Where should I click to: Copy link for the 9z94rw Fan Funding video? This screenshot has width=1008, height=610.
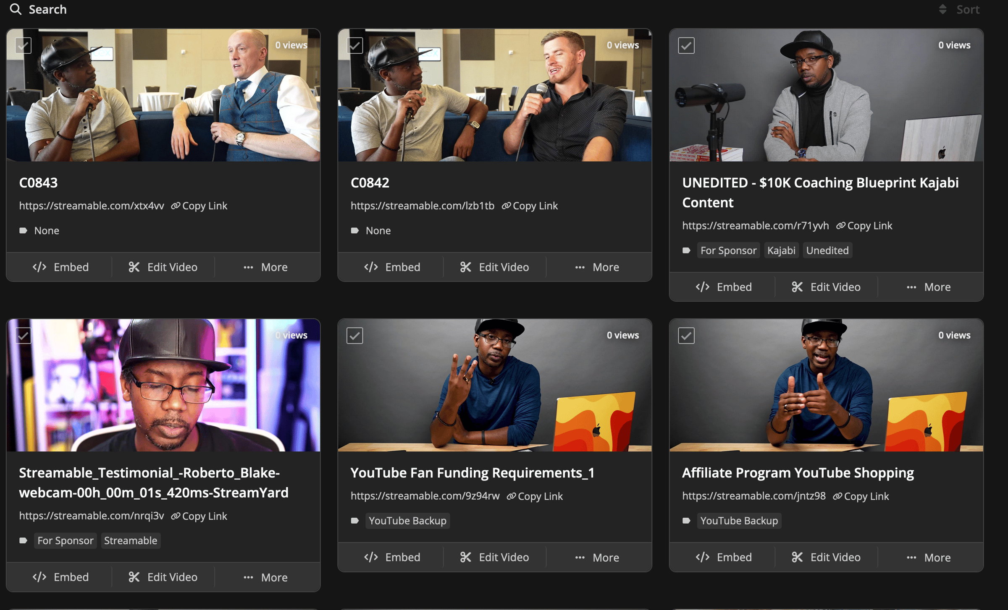click(x=535, y=496)
